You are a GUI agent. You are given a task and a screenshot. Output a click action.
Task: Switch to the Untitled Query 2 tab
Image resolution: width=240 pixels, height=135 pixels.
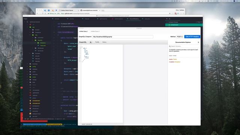point(95,31)
